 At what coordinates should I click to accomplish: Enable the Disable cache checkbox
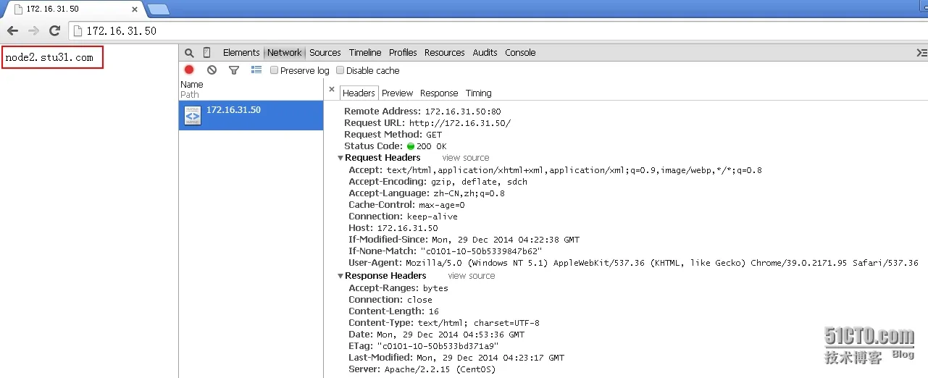pos(340,71)
